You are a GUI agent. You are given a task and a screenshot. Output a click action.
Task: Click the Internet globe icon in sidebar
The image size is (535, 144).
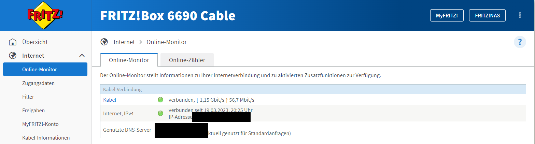[13, 56]
